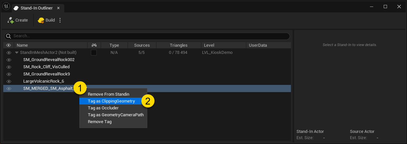Viewport: 407px width, 144px height.
Task: Click the N/A type value
Action: (x=114, y=53)
